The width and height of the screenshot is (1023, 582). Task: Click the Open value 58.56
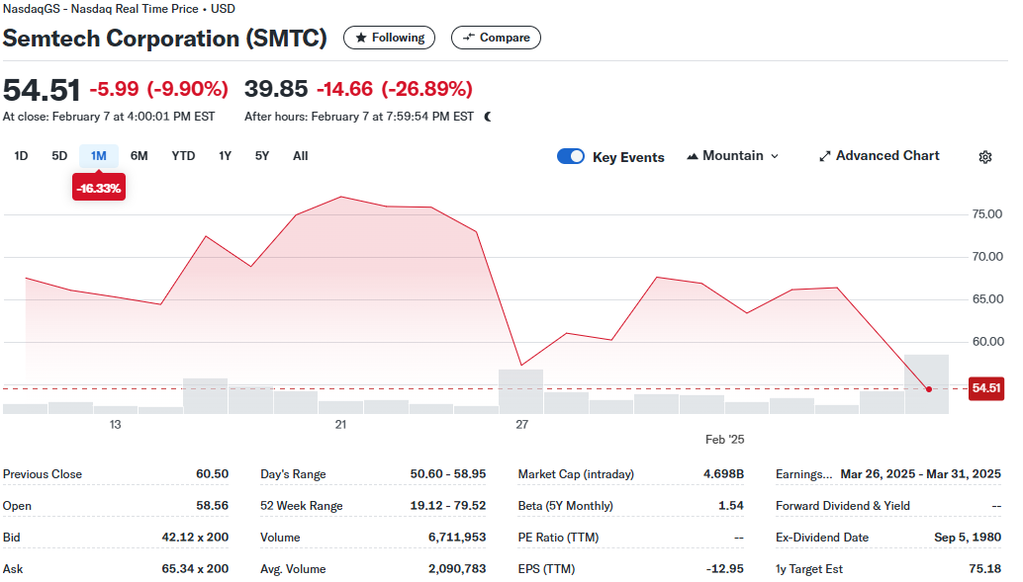click(x=213, y=506)
